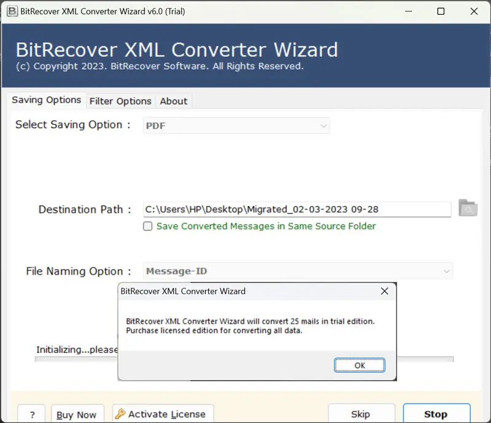Open the About tab
This screenshot has width=491, height=423.
pos(173,101)
